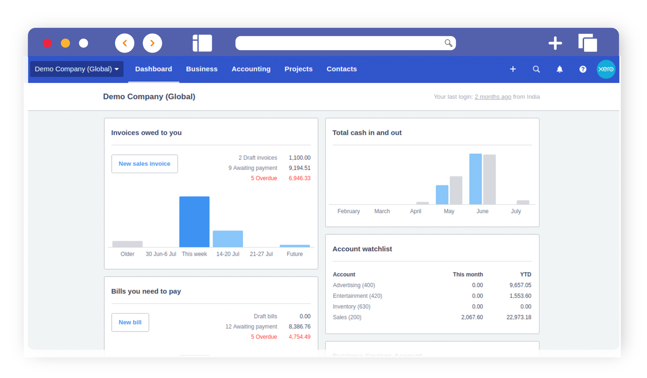The image size is (647, 378).
Task: Open a new browser tab with plus
Action: (x=555, y=43)
